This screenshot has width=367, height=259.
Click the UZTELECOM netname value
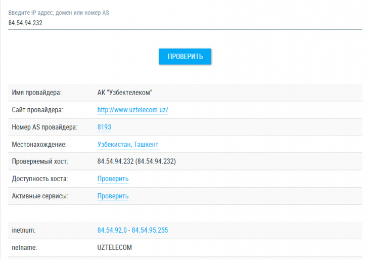pyautogui.click(x=114, y=247)
